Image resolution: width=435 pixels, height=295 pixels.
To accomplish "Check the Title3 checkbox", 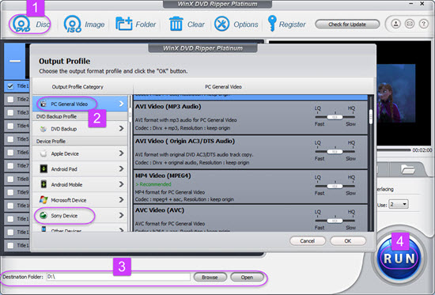I will (x=10, y=112).
